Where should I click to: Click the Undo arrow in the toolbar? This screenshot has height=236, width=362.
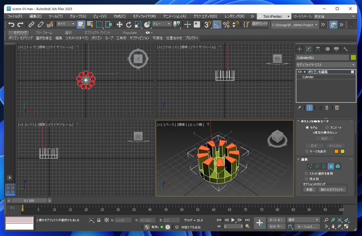[11, 24]
